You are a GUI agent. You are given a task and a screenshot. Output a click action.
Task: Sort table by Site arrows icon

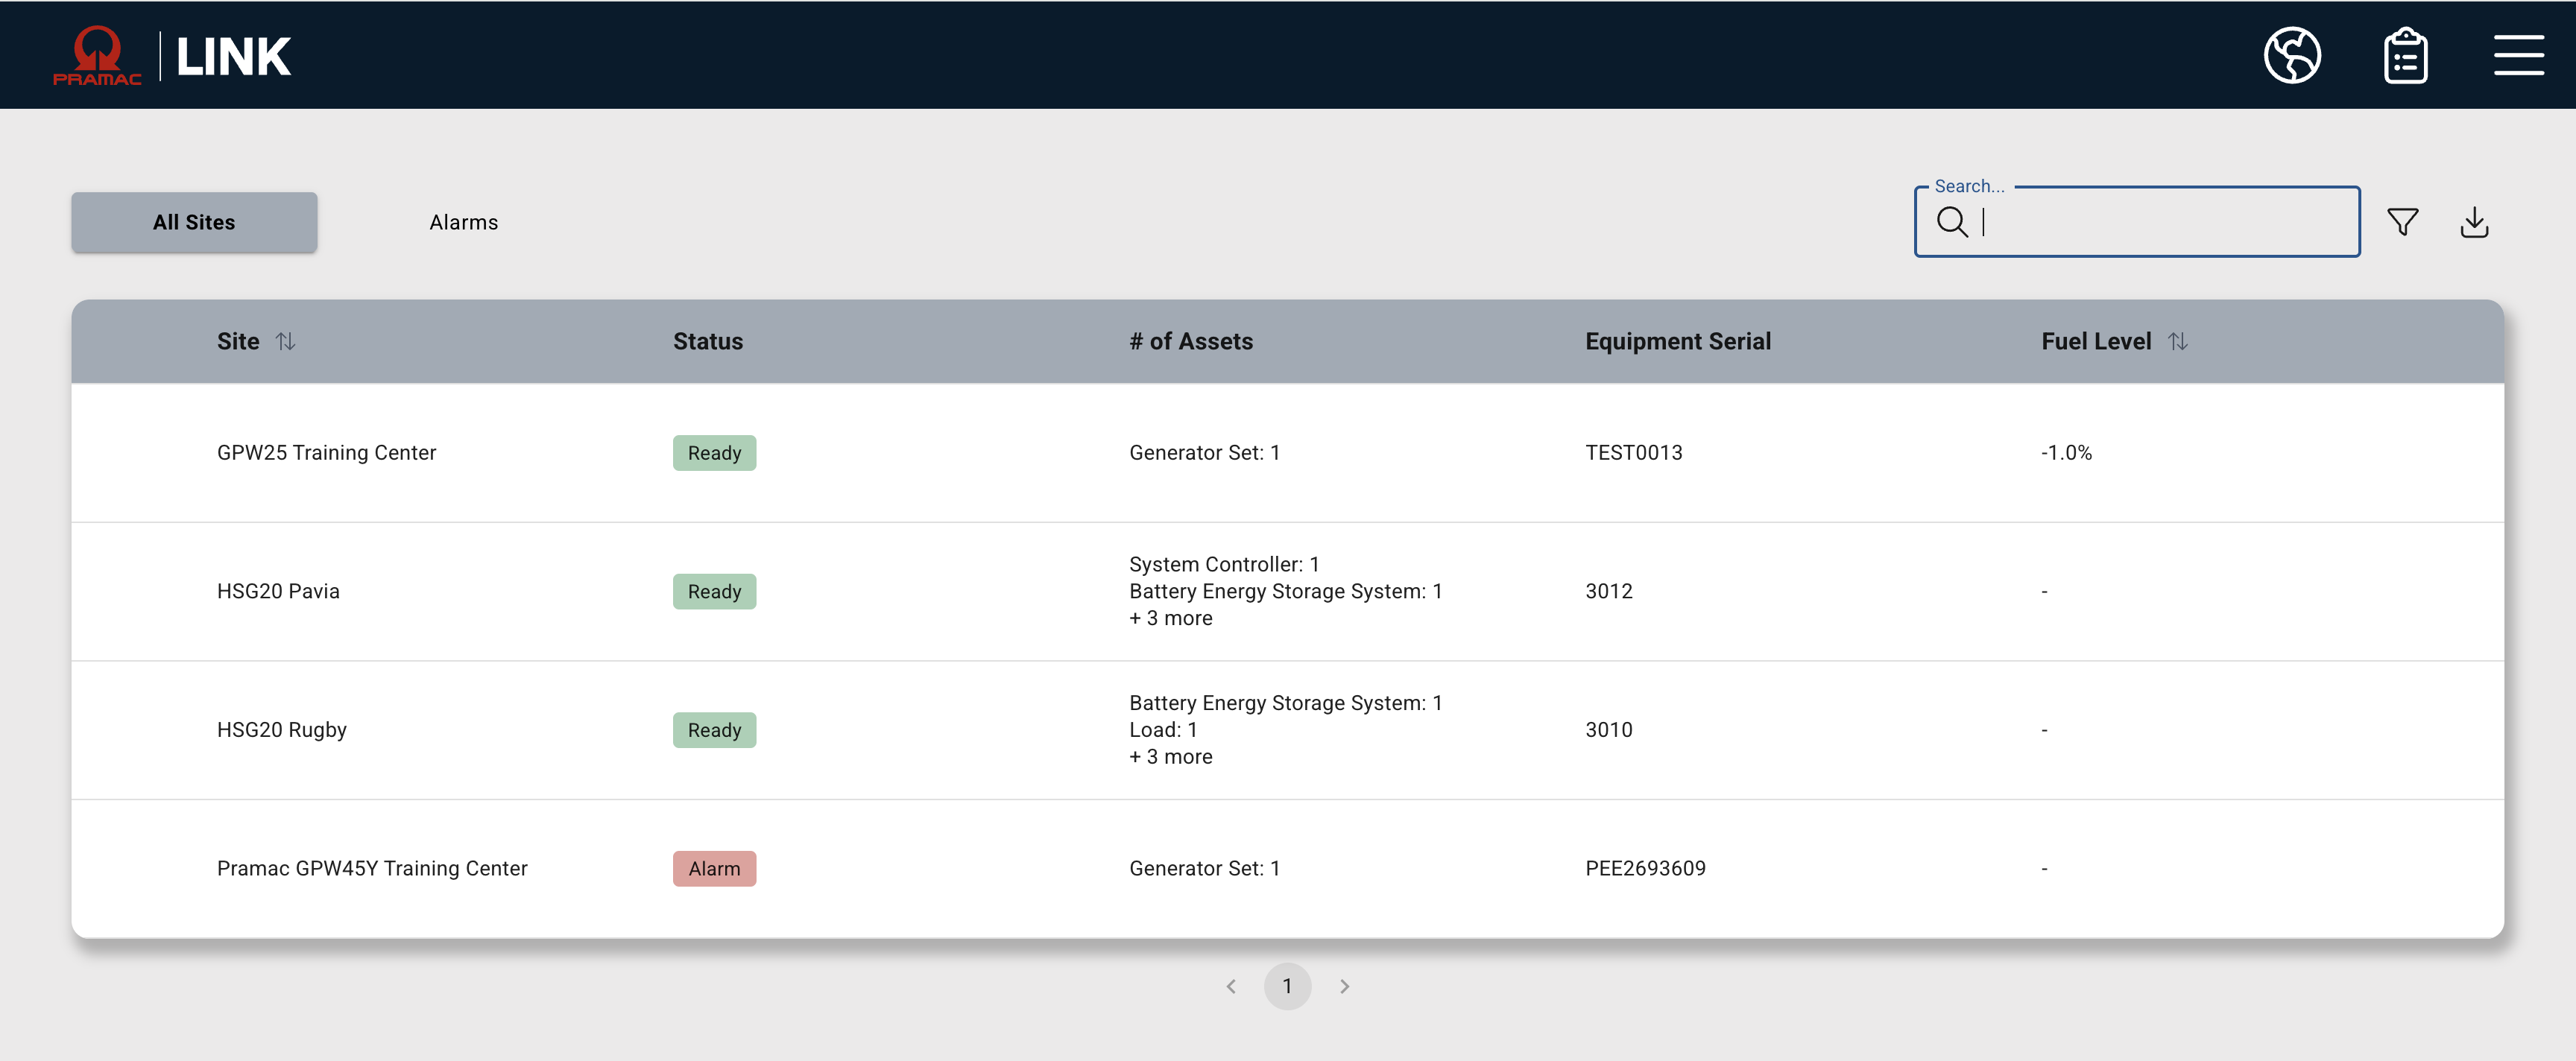286,342
